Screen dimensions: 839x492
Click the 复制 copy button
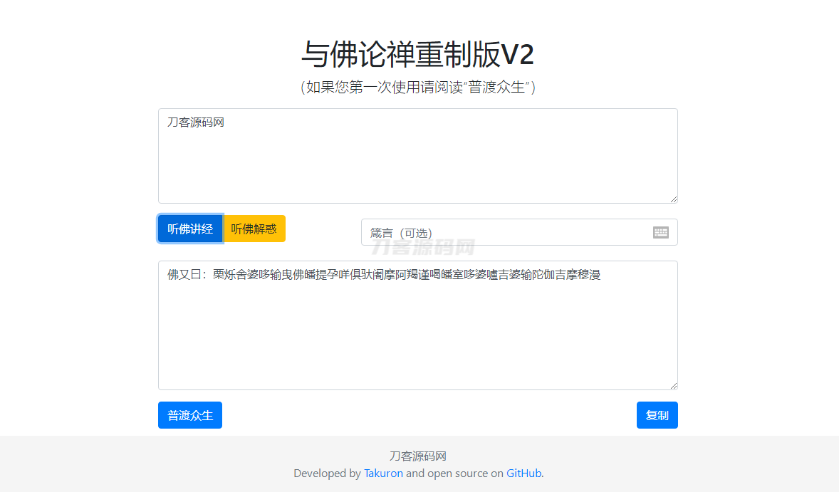tap(657, 415)
